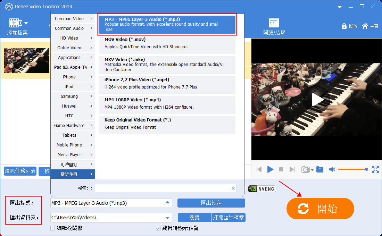The width and height of the screenshot is (382, 236).
Task: Choose iPhone 7,7 Plus Video format
Action: pos(167,85)
